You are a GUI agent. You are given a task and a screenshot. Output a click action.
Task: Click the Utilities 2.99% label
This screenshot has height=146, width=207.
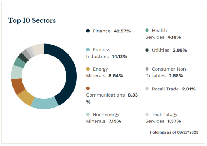click(x=170, y=50)
